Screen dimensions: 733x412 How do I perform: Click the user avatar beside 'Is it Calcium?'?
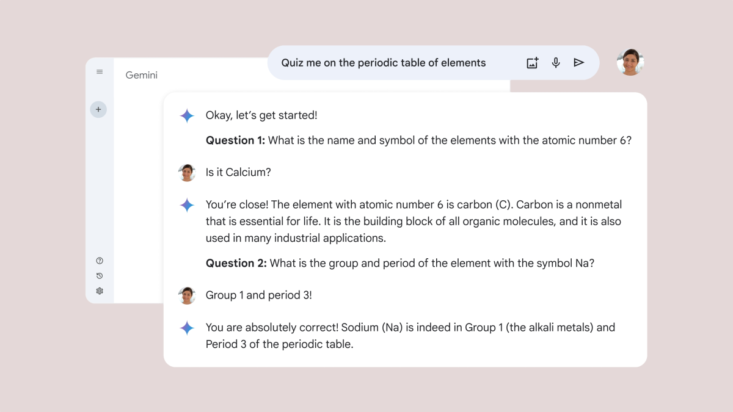point(187,173)
